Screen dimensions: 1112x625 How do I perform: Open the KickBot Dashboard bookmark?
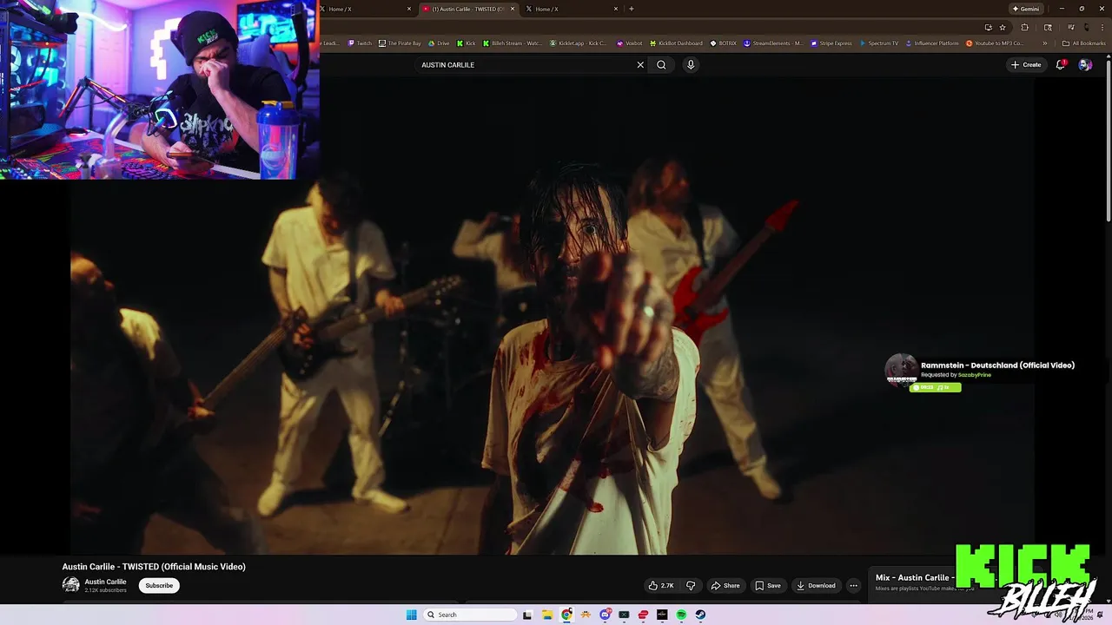676,43
